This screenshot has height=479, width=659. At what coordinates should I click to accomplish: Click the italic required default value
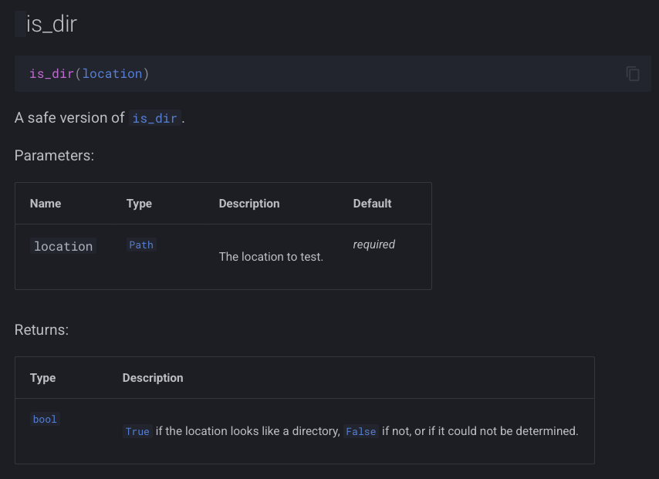(x=374, y=245)
